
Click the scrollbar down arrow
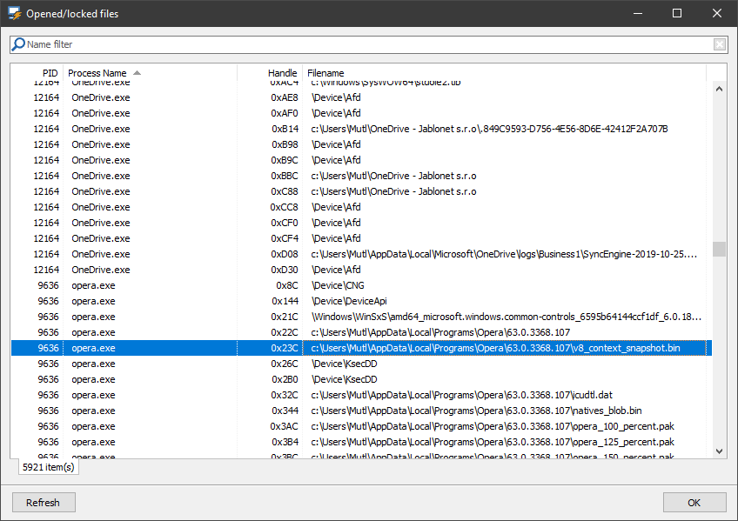719,451
